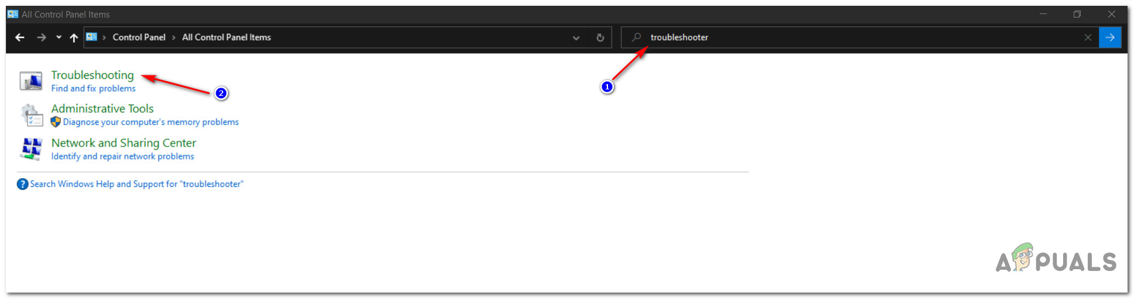
Task: Clear the troubleshooter search text
Action: 1088,37
